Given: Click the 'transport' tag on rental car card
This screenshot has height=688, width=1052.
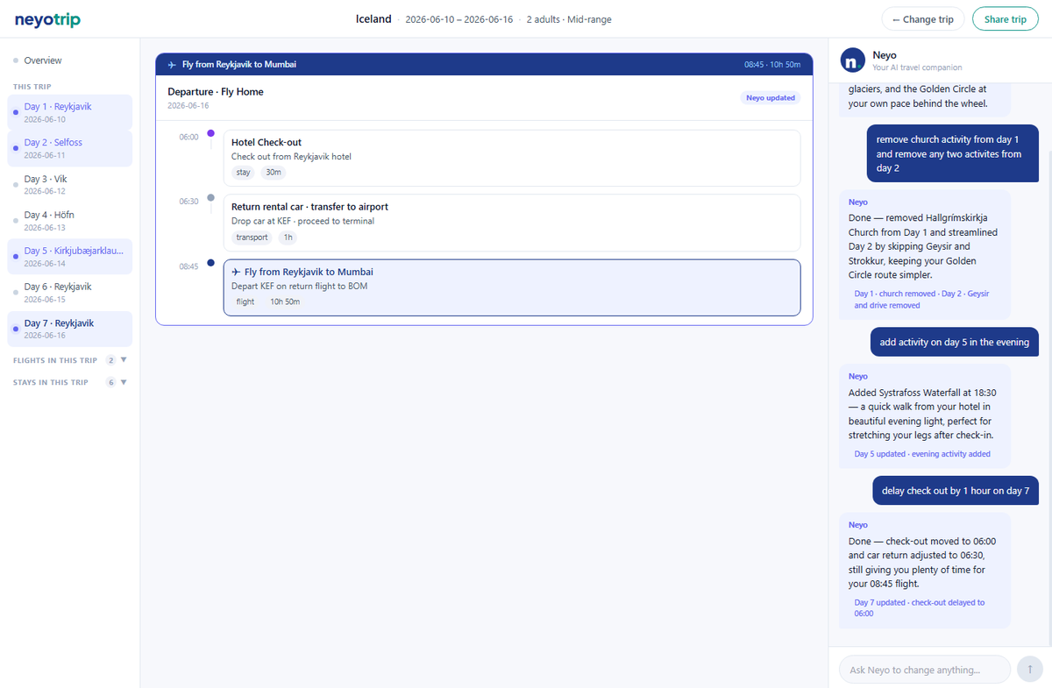Looking at the screenshot, I should pos(252,238).
